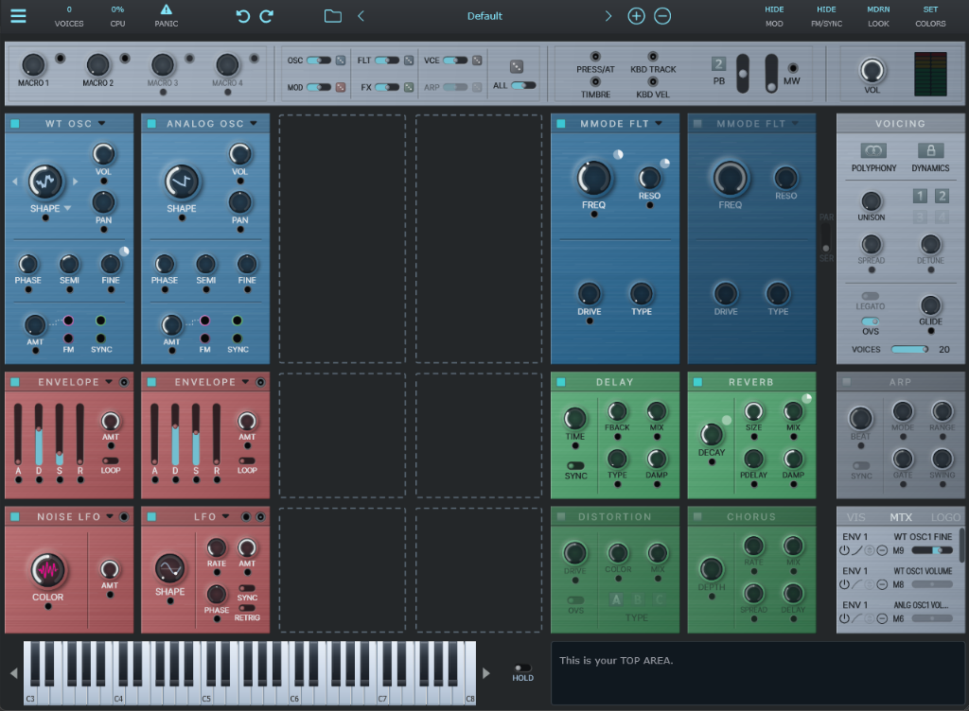Screen dimensions: 969x711
Task: Switch to the VIS tab
Action: pyautogui.click(x=855, y=517)
